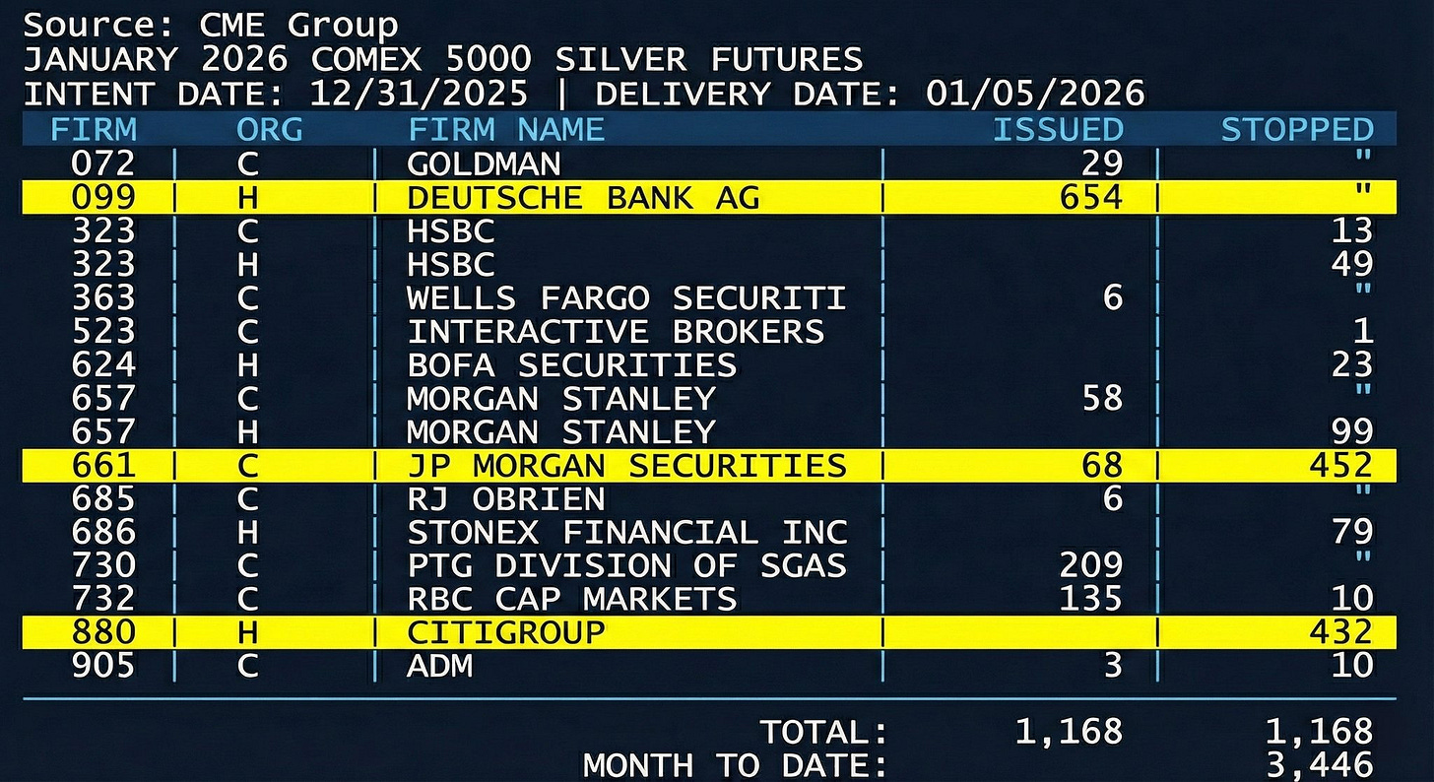Screen dimensions: 1434x782
Task: Click the ORG column header
Action: (x=269, y=128)
